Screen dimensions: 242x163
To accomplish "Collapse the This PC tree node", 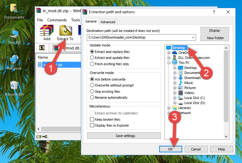I will coord(169,63).
